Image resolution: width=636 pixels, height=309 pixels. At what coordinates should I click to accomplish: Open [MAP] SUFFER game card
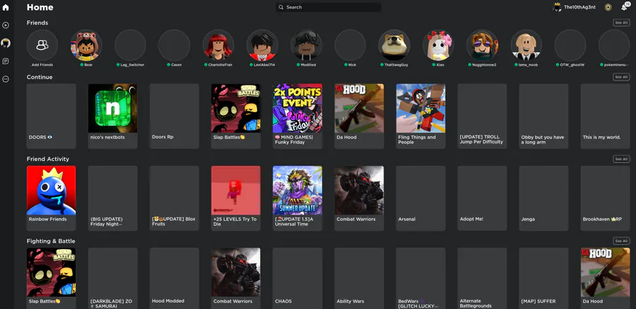pyautogui.click(x=543, y=279)
